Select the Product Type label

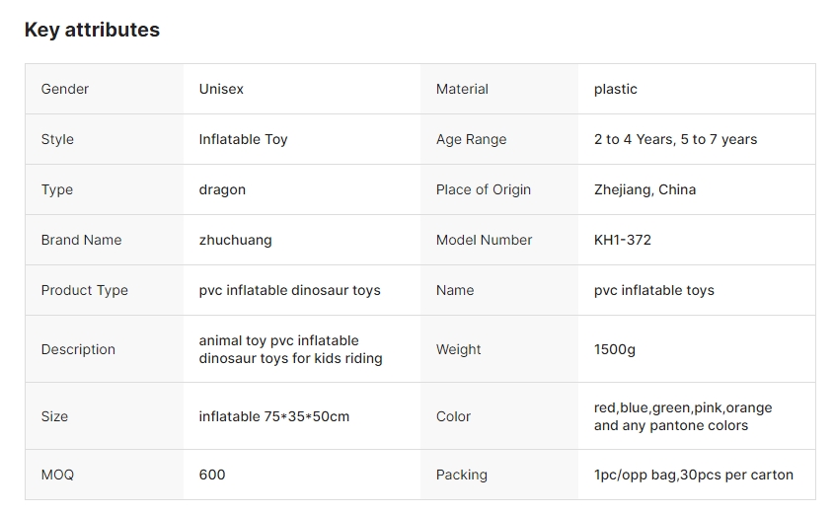tap(85, 290)
